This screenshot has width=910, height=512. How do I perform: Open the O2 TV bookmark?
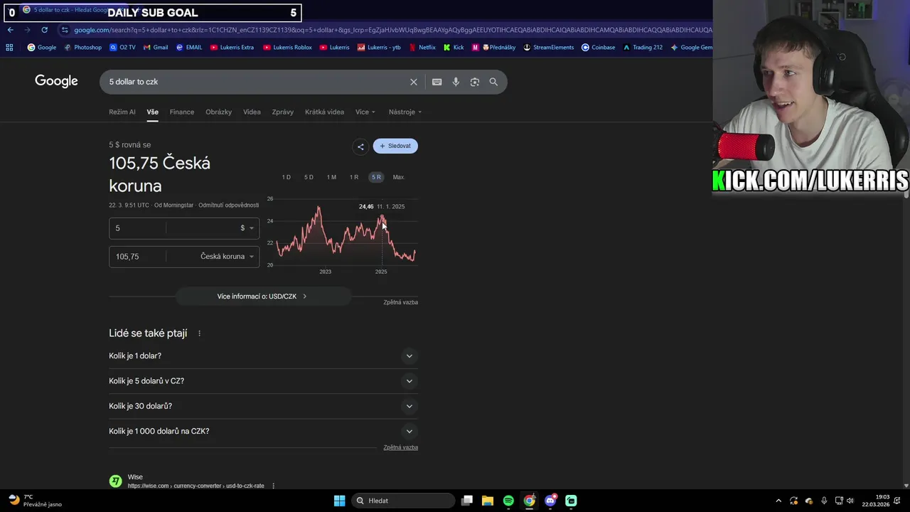click(x=122, y=48)
